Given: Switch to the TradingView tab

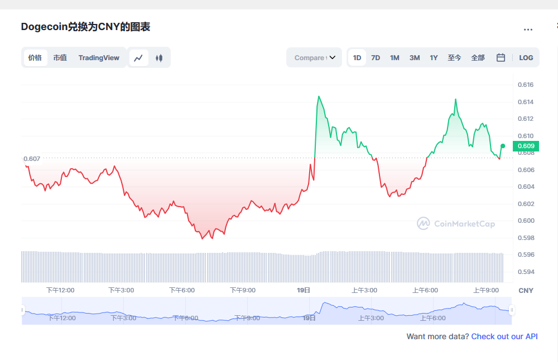Looking at the screenshot, I should (x=99, y=58).
